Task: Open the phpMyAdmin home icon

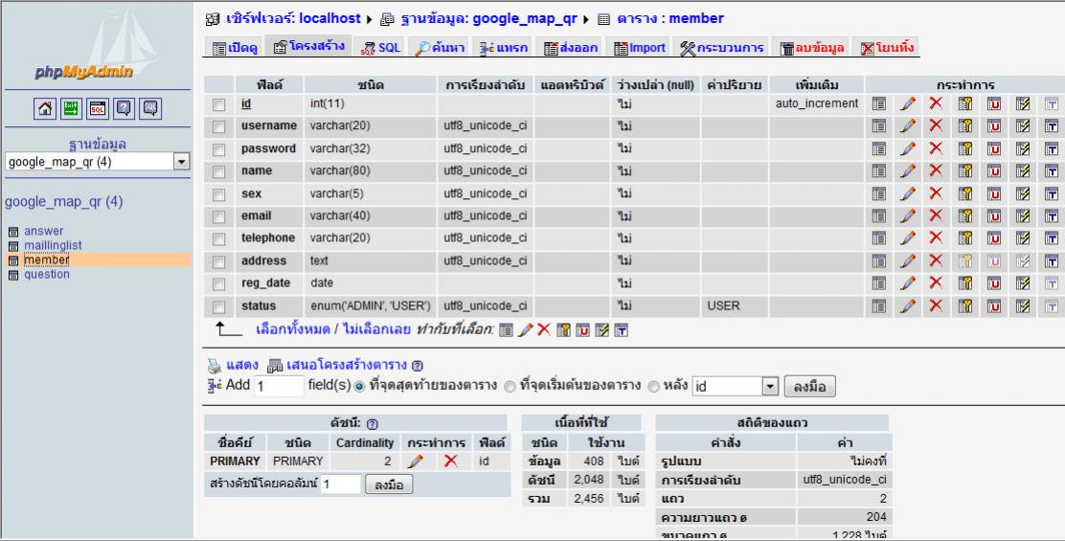Action: click(x=45, y=108)
